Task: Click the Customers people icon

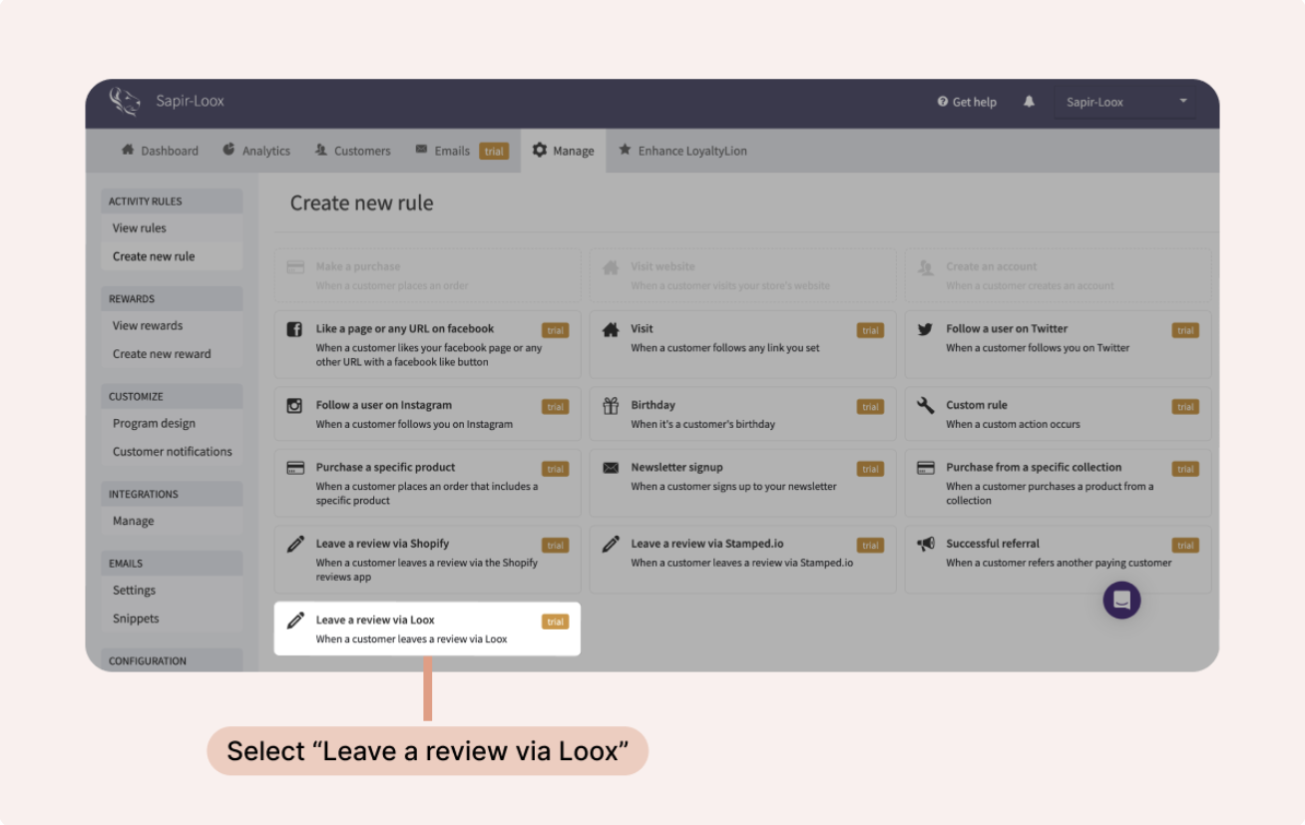Action: [321, 150]
